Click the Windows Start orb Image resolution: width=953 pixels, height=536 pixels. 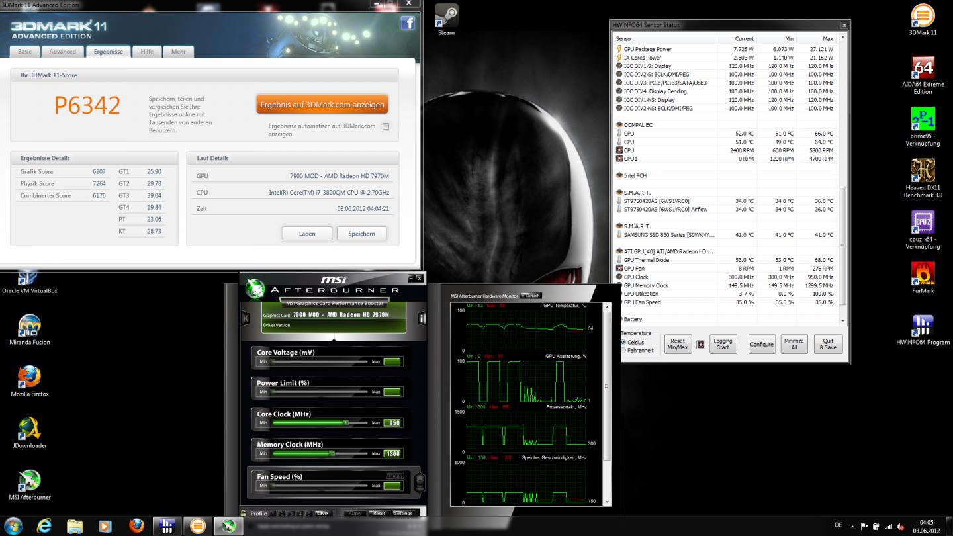click(x=13, y=526)
